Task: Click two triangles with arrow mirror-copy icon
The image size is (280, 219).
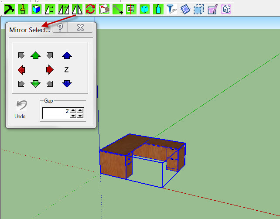Action: tap(64, 9)
